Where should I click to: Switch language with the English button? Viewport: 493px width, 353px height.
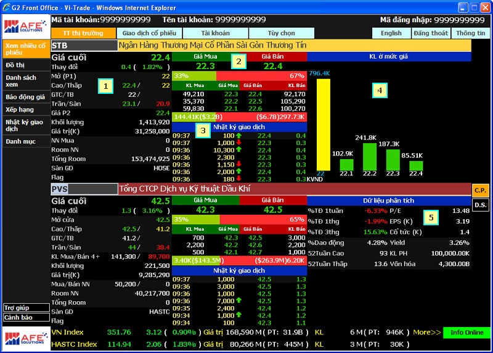[x=391, y=33]
